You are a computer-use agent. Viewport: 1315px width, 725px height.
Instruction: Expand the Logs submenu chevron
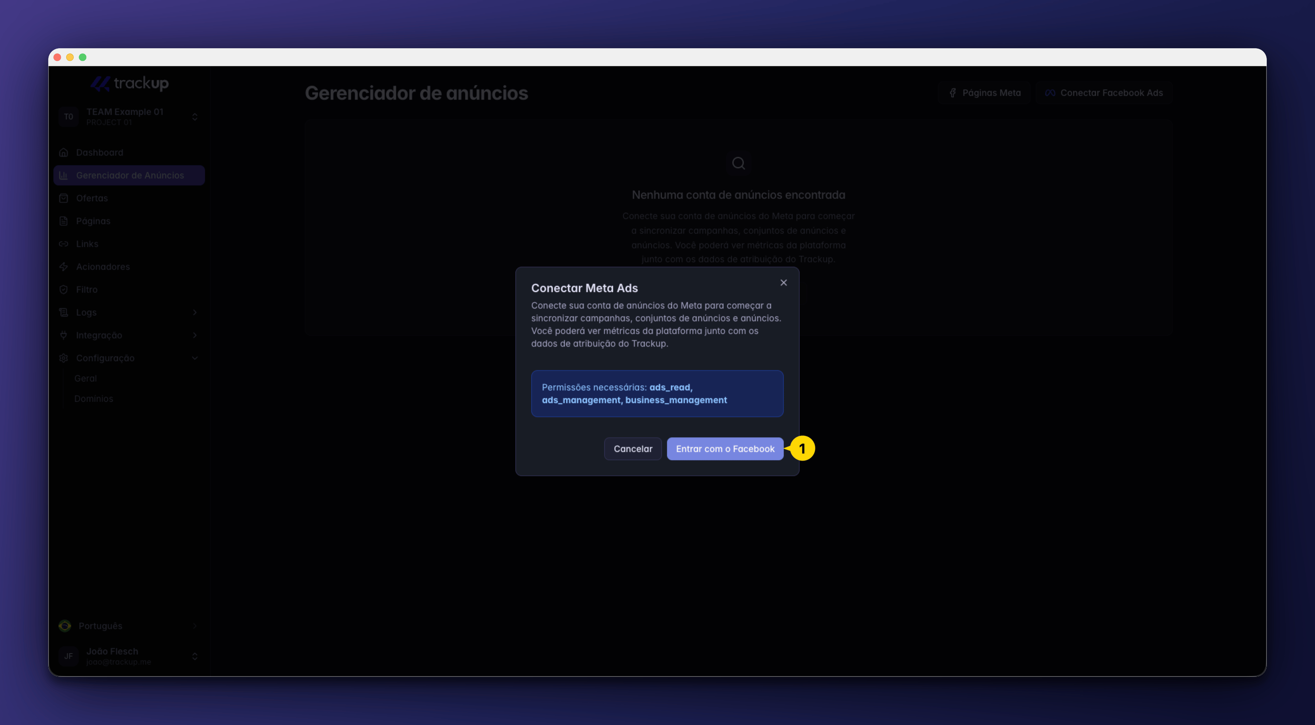pyautogui.click(x=195, y=313)
